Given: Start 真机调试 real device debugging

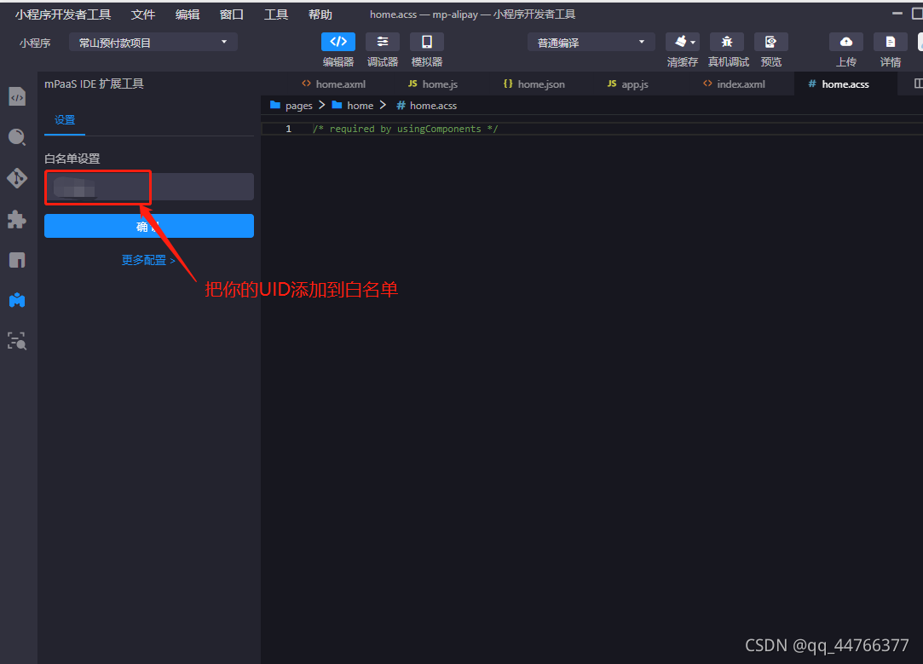Looking at the screenshot, I should point(727,42).
